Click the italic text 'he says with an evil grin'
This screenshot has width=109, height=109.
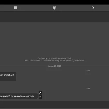click(22, 96)
